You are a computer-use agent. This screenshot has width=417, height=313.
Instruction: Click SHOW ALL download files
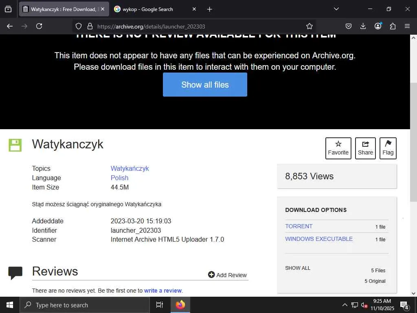tap(298, 268)
